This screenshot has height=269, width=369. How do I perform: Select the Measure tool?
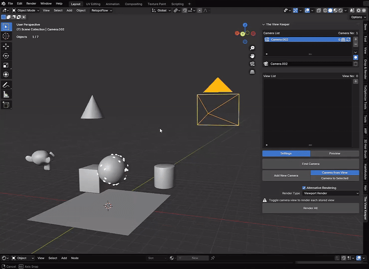[6, 95]
